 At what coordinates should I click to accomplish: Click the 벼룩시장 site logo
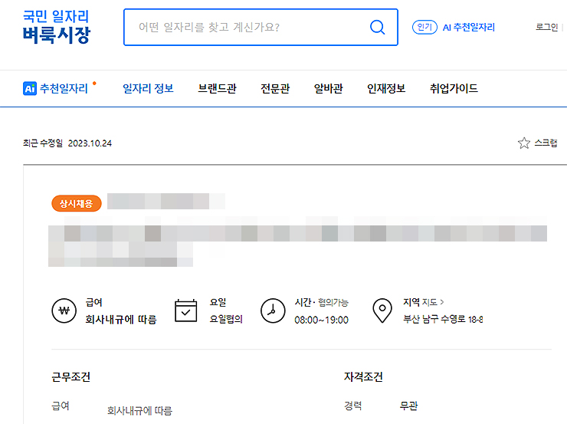click(x=57, y=27)
